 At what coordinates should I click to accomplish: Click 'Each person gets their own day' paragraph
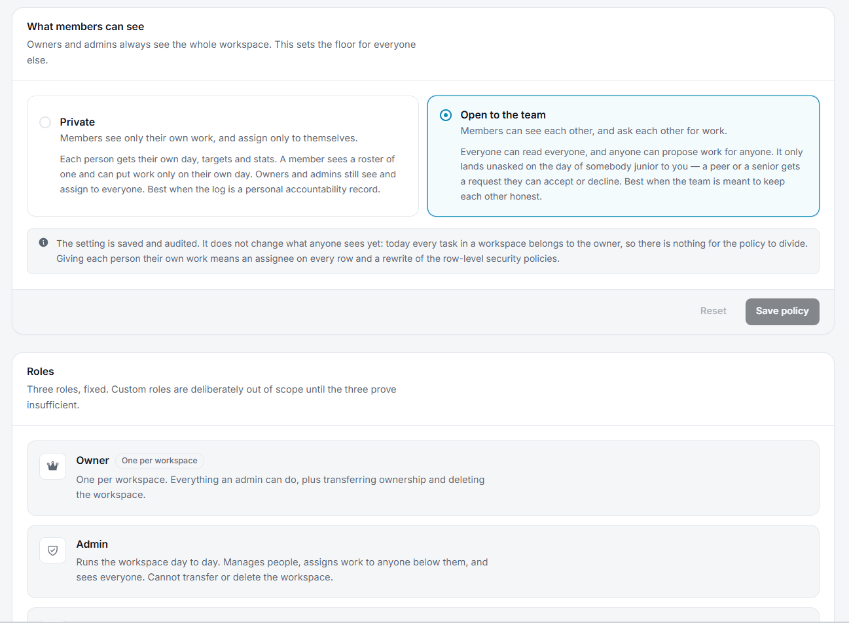pyautogui.click(x=228, y=174)
